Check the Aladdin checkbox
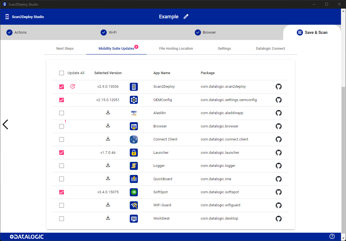 click(x=61, y=113)
